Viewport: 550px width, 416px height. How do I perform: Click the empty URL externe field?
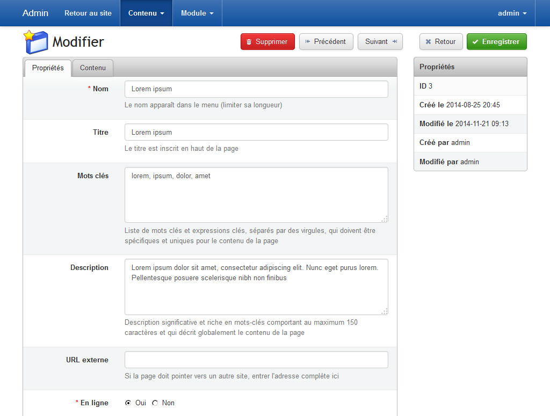pos(256,360)
